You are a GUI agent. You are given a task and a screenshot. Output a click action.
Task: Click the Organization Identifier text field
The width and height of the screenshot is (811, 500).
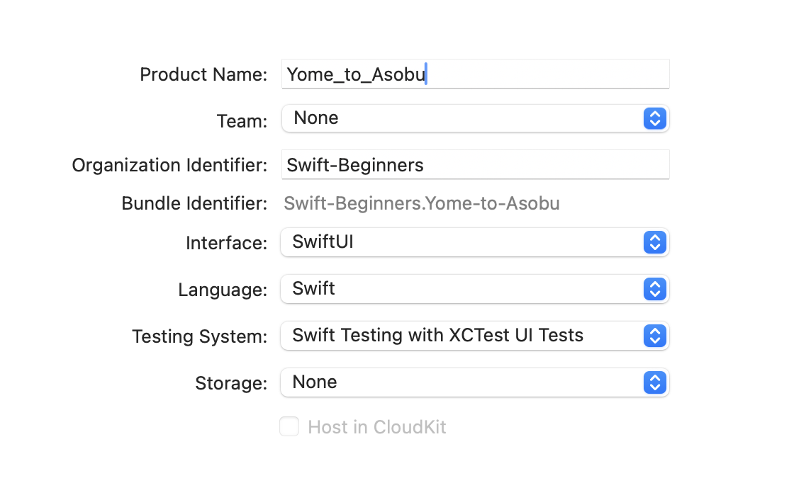(475, 165)
